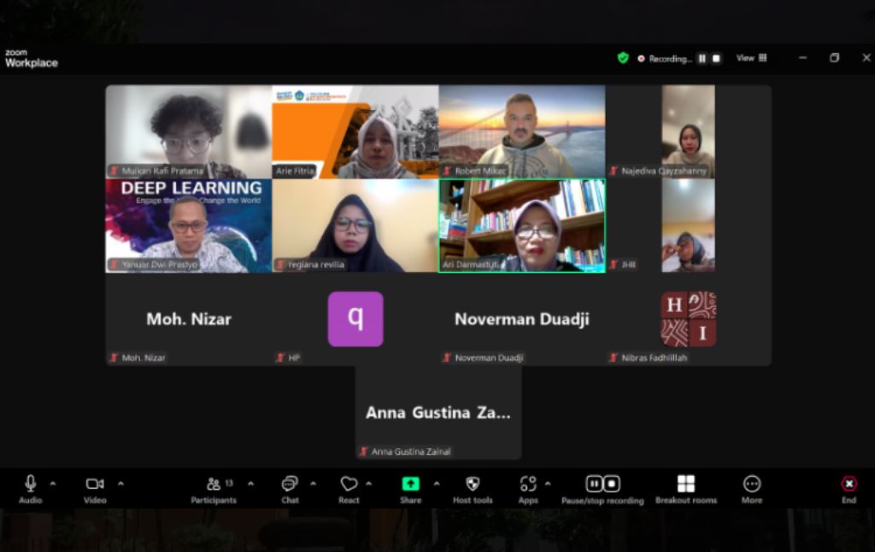The image size is (875, 552).
Task: Select regiana revilia's video tile
Action: coord(355,225)
